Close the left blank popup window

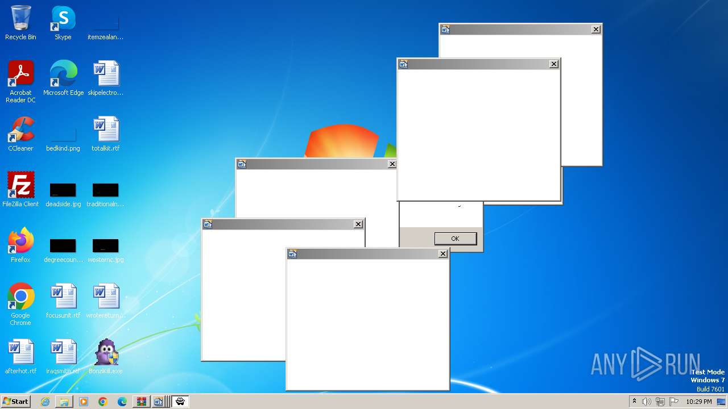358,224
